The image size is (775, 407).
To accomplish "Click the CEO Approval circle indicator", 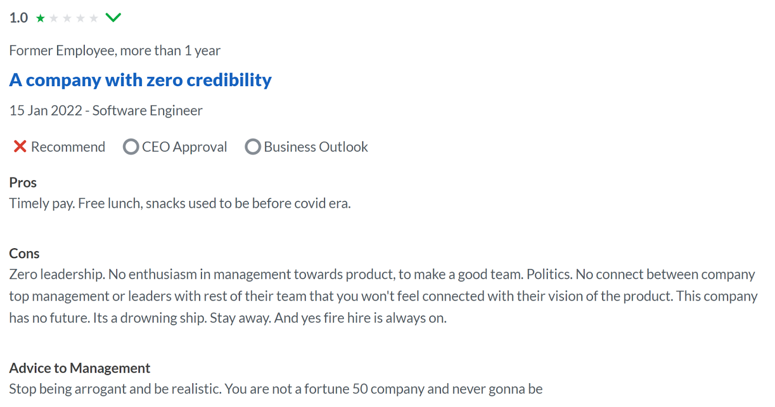I will tap(131, 147).
